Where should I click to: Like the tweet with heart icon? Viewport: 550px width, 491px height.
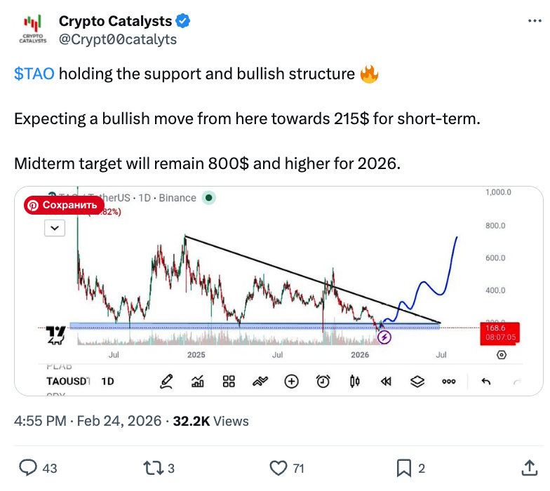[x=279, y=467]
